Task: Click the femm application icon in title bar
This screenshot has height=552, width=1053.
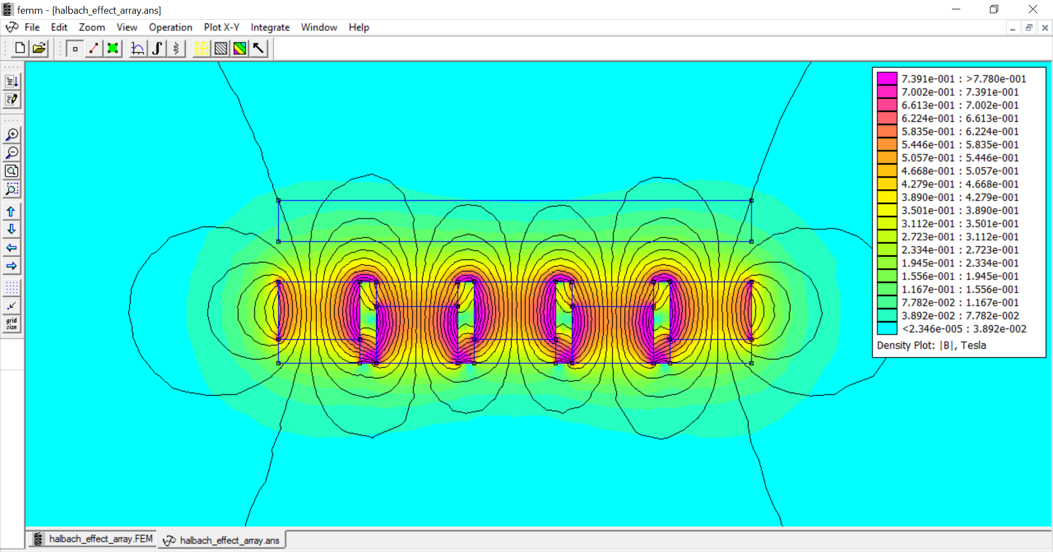Action: pyautogui.click(x=8, y=9)
